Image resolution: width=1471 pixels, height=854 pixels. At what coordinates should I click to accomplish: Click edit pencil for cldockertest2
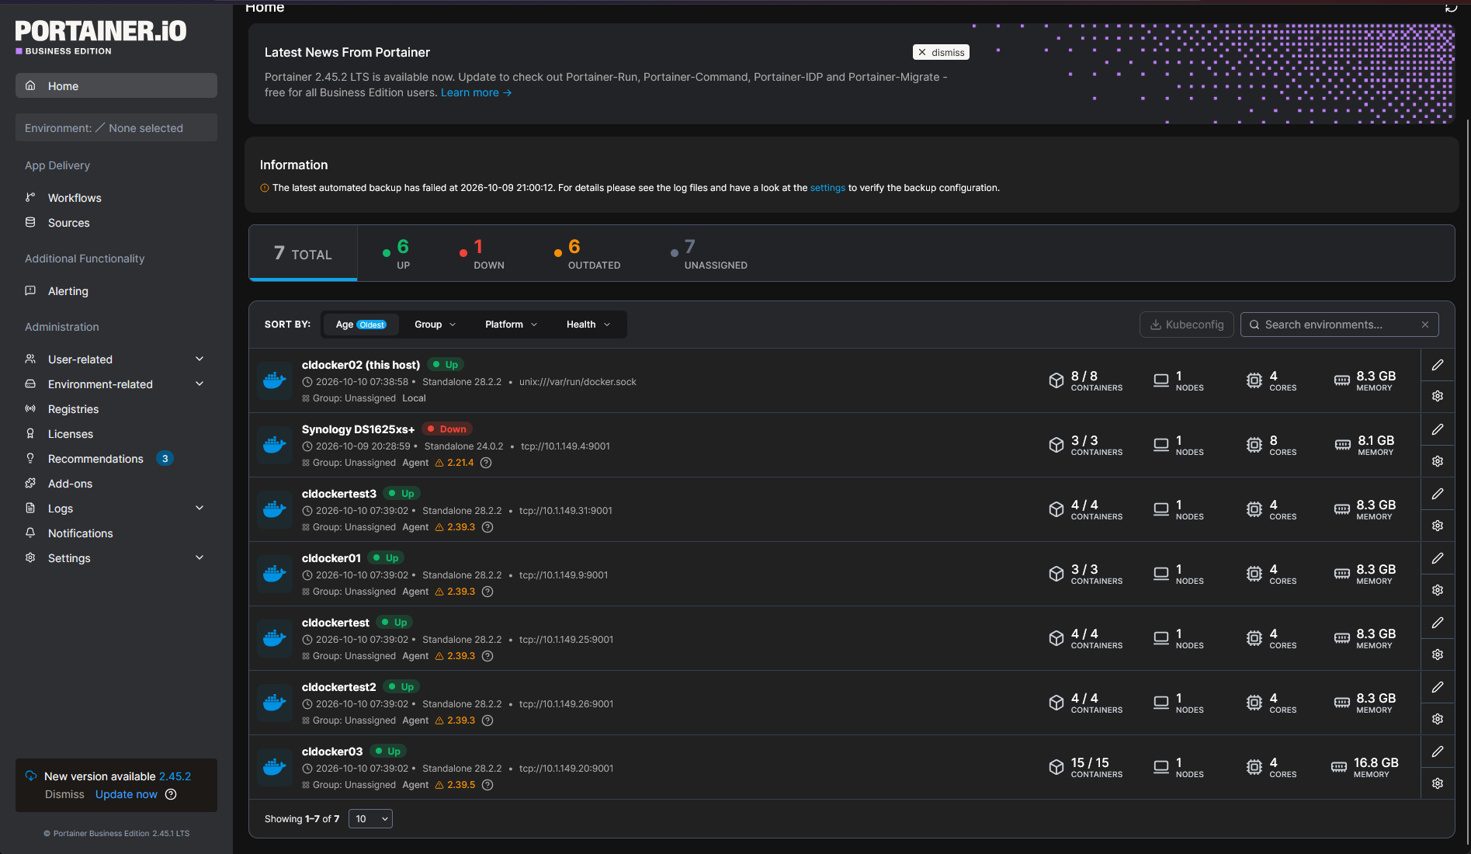click(1438, 687)
